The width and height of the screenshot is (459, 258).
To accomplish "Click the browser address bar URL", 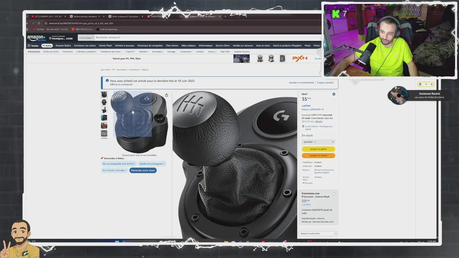I will [x=81, y=23].
